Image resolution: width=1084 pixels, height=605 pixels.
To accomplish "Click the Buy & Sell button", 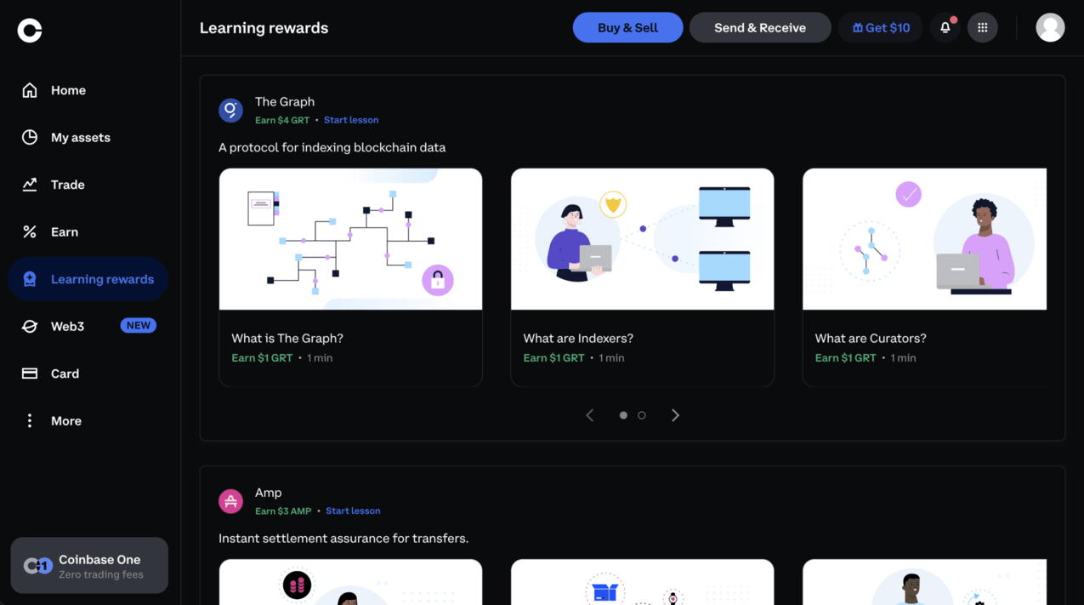I will pyautogui.click(x=627, y=27).
